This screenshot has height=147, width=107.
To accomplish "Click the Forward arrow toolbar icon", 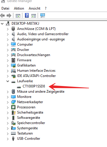I will (9, 15).
